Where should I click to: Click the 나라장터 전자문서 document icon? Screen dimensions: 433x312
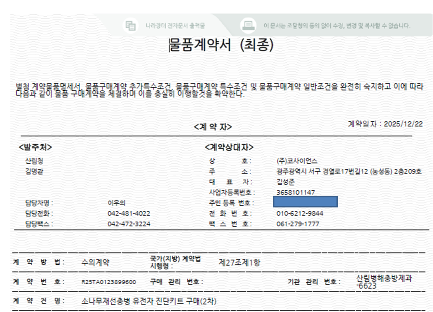point(131,25)
